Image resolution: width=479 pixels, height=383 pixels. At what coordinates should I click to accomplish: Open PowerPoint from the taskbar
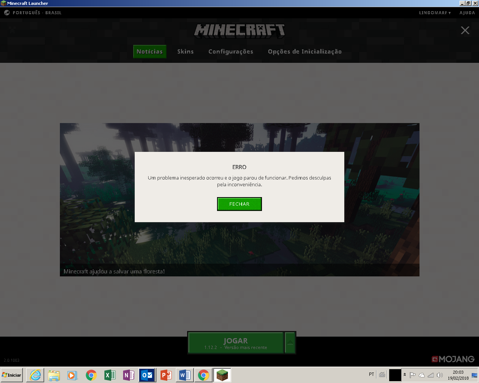166,375
